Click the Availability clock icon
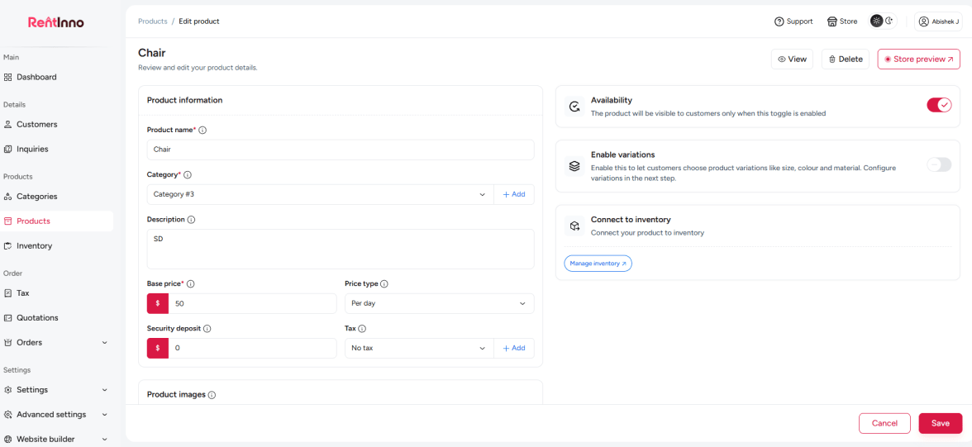 point(574,107)
